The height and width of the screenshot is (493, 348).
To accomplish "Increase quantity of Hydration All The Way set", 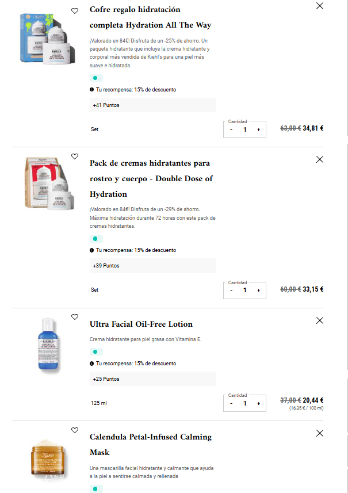I will click(258, 129).
